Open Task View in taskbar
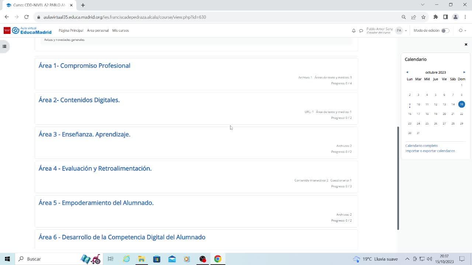 (110, 259)
